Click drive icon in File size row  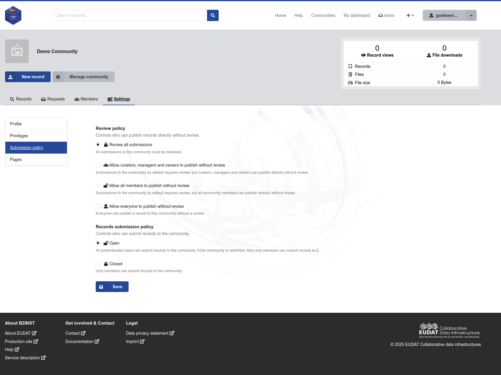pos(350,83)
